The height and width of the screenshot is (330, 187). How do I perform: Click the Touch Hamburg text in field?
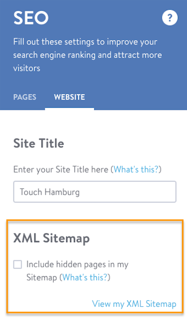tap(50, 192)
